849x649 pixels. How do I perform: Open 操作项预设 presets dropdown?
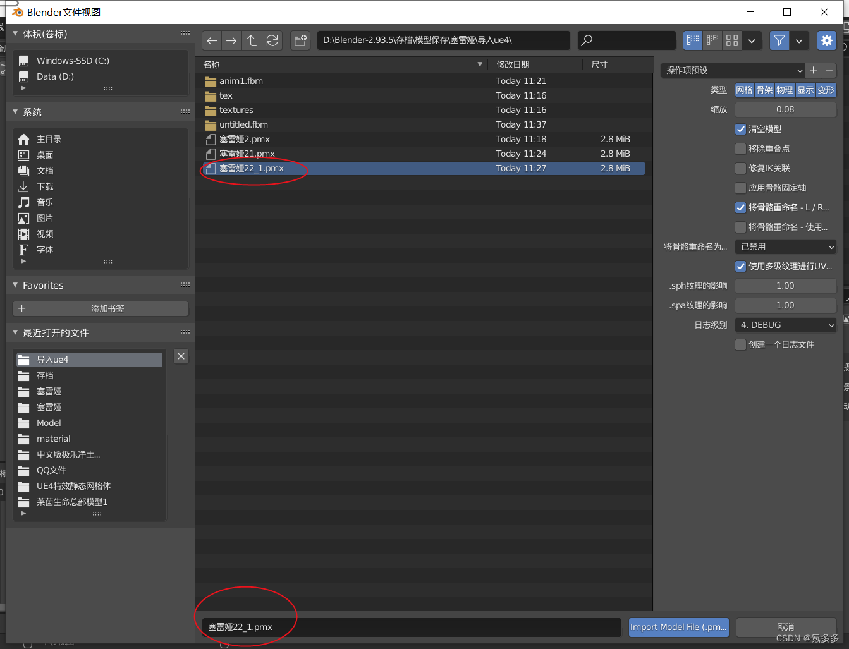pyautogui.click(x=733, y=70)
